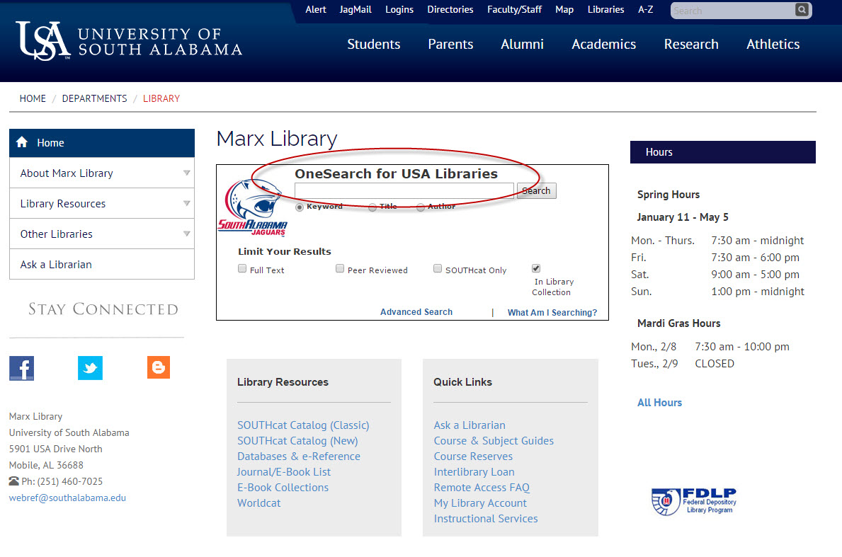Open Ask a Librarian in Quick Links
This screenshot has width=842, height=557.
point(470,425)
